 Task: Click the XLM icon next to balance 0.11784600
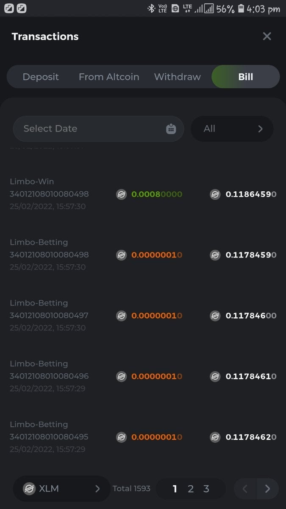215,316
